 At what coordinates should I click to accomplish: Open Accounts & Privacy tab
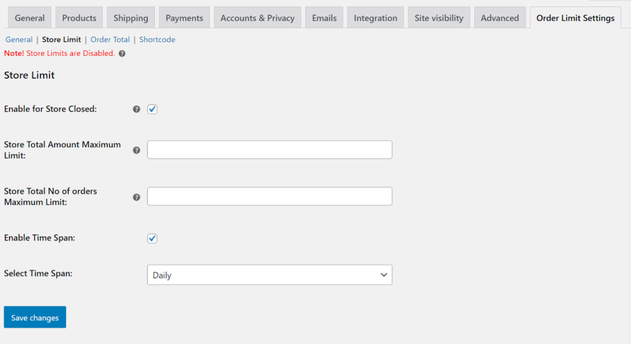coord(257,18)
